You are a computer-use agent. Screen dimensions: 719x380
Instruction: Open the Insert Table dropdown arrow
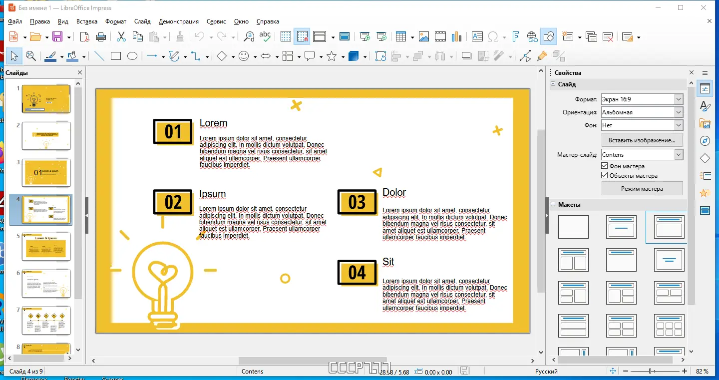coord(412,37)
